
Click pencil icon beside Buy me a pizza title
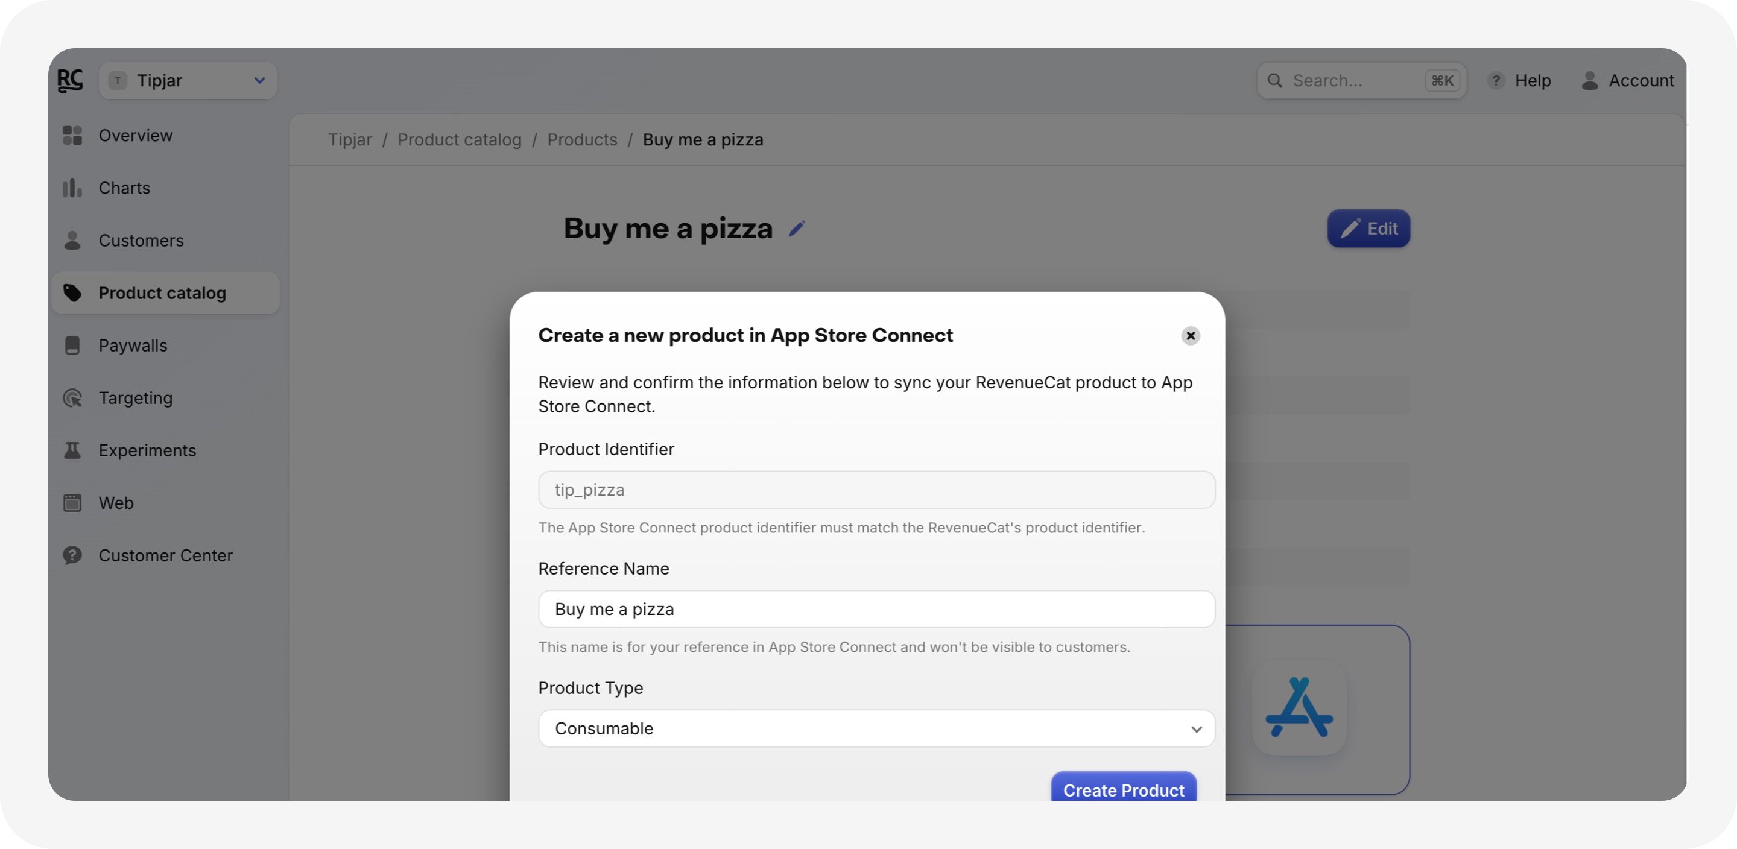(797, 229)
